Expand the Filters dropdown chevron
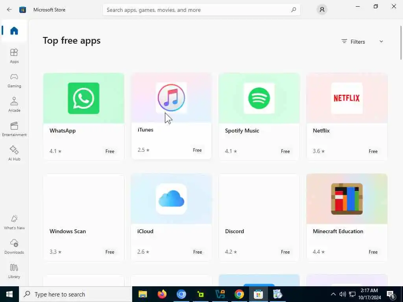Screen dimensions: 403x302 click(x=381, y=42)
